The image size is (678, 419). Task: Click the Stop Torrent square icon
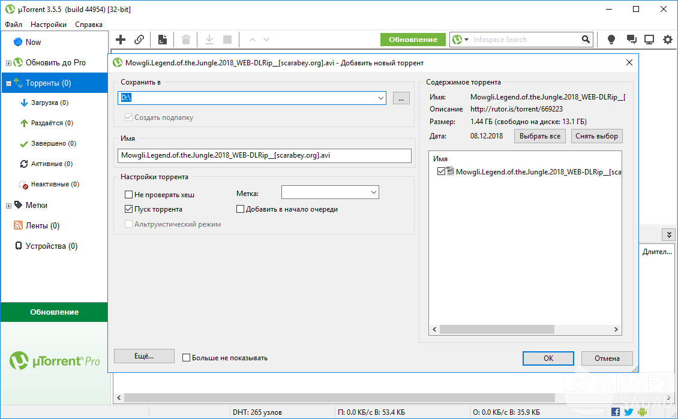tap(227, 40)
